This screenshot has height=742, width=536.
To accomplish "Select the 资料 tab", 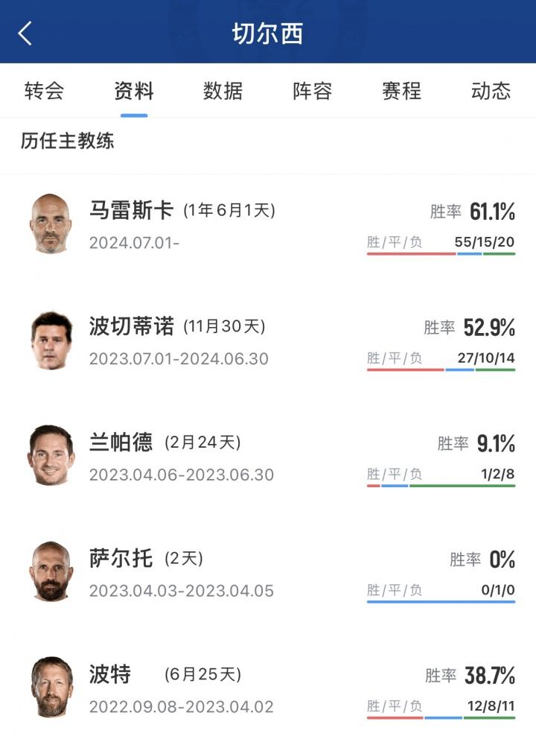I will [x=133, y=91].
